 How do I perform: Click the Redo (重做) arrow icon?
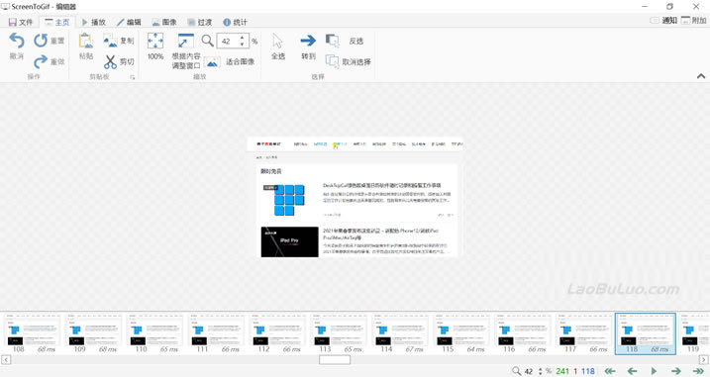coord(41,61)
